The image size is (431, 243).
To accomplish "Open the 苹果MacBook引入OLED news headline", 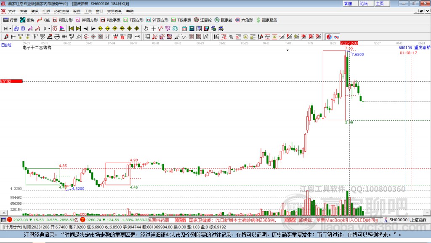I will pos(339,220).
